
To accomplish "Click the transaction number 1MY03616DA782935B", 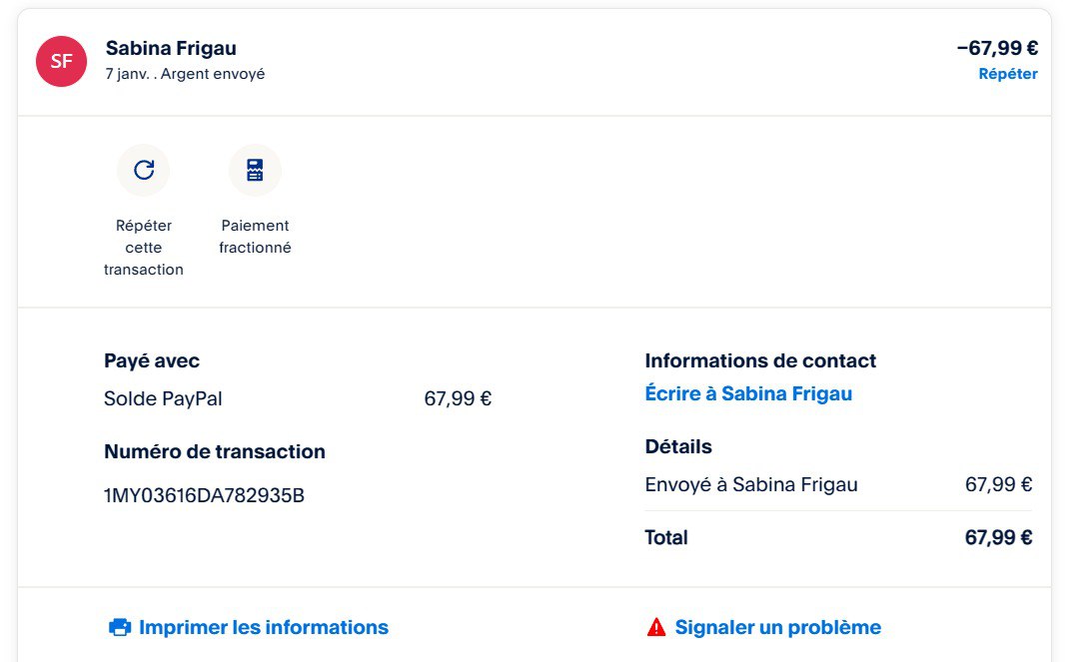I will 204,495.
